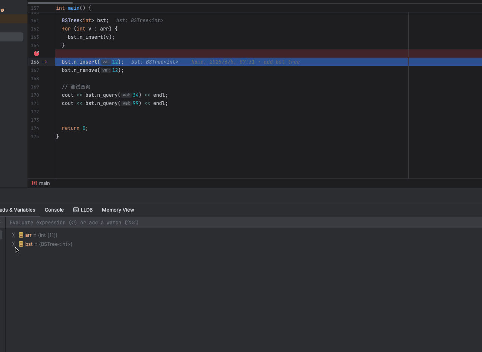Click the 'return 0;' statement
Viewport: 482px width, 352px height.
75,128
